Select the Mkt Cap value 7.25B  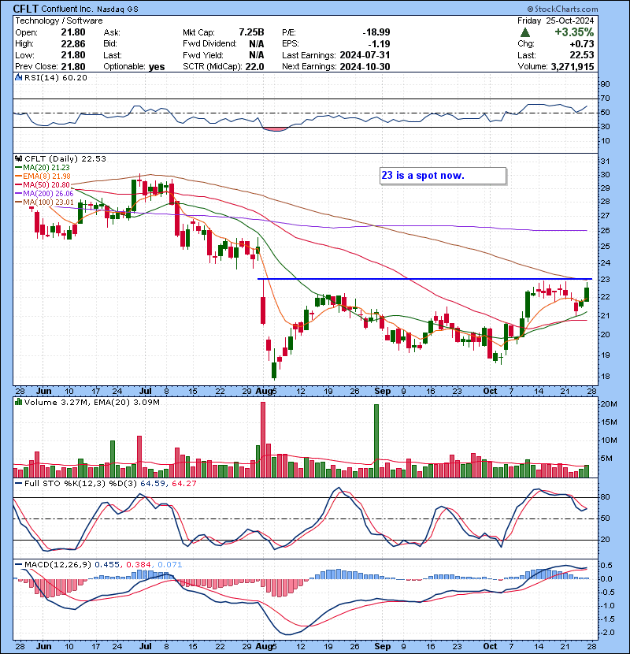[x=251, y=32]
